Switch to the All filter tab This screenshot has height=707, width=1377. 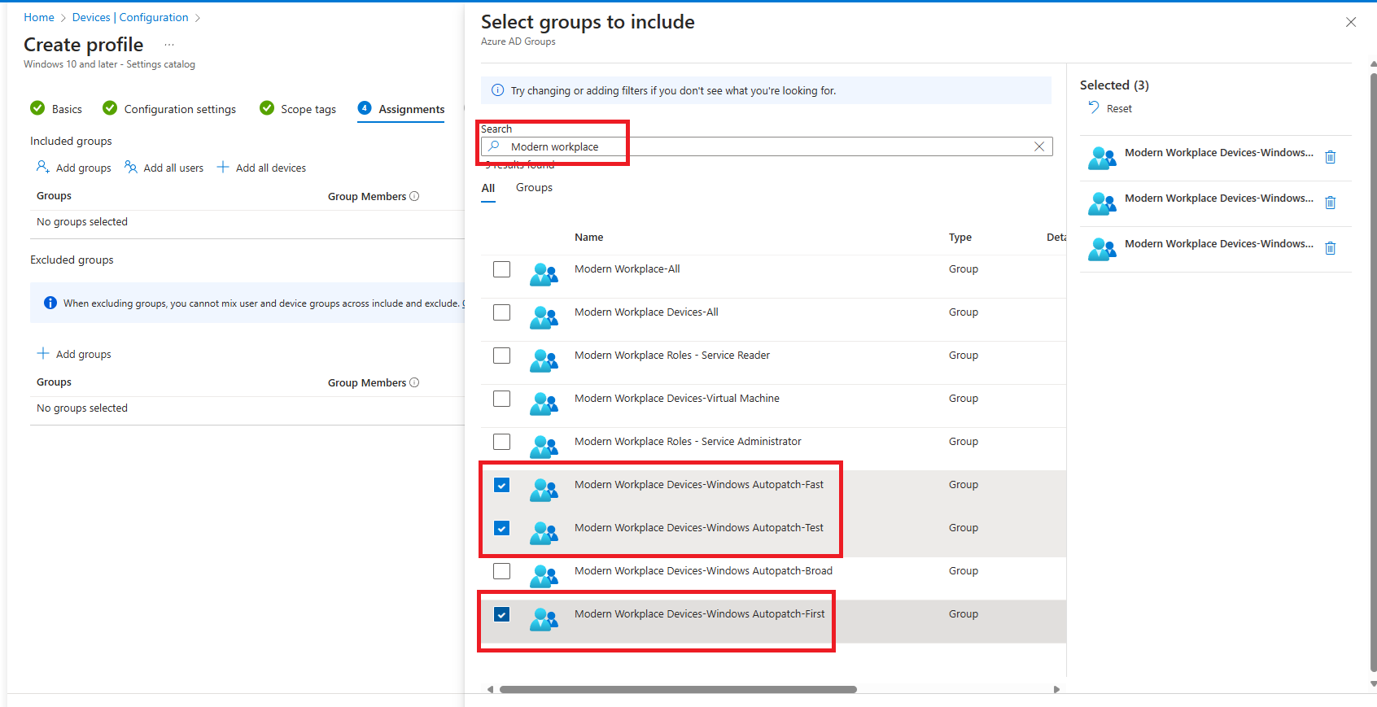tap(488, 188)
